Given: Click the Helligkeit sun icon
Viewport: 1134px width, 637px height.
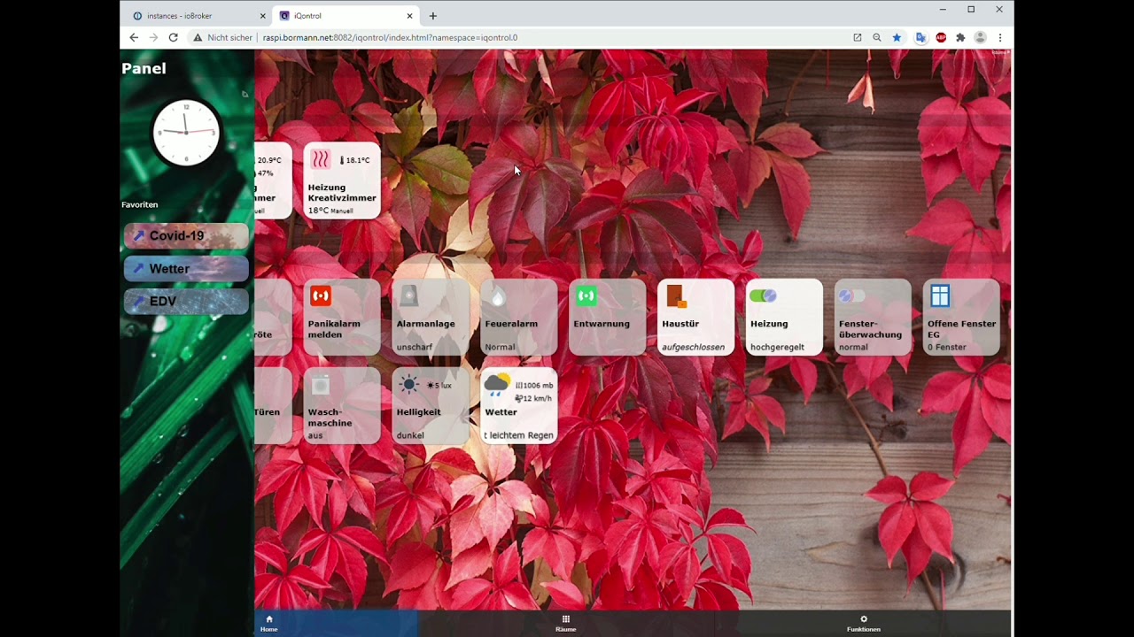Looking at the screenshot, I should [x=408, y=384].
